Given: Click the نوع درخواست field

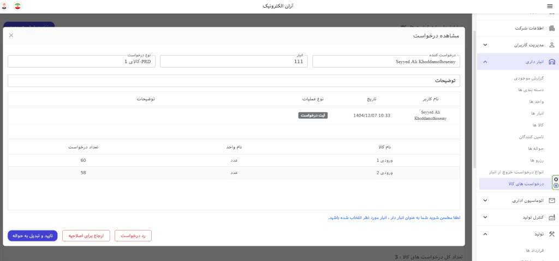Looking at the screenshot, I should coord(81,61).
